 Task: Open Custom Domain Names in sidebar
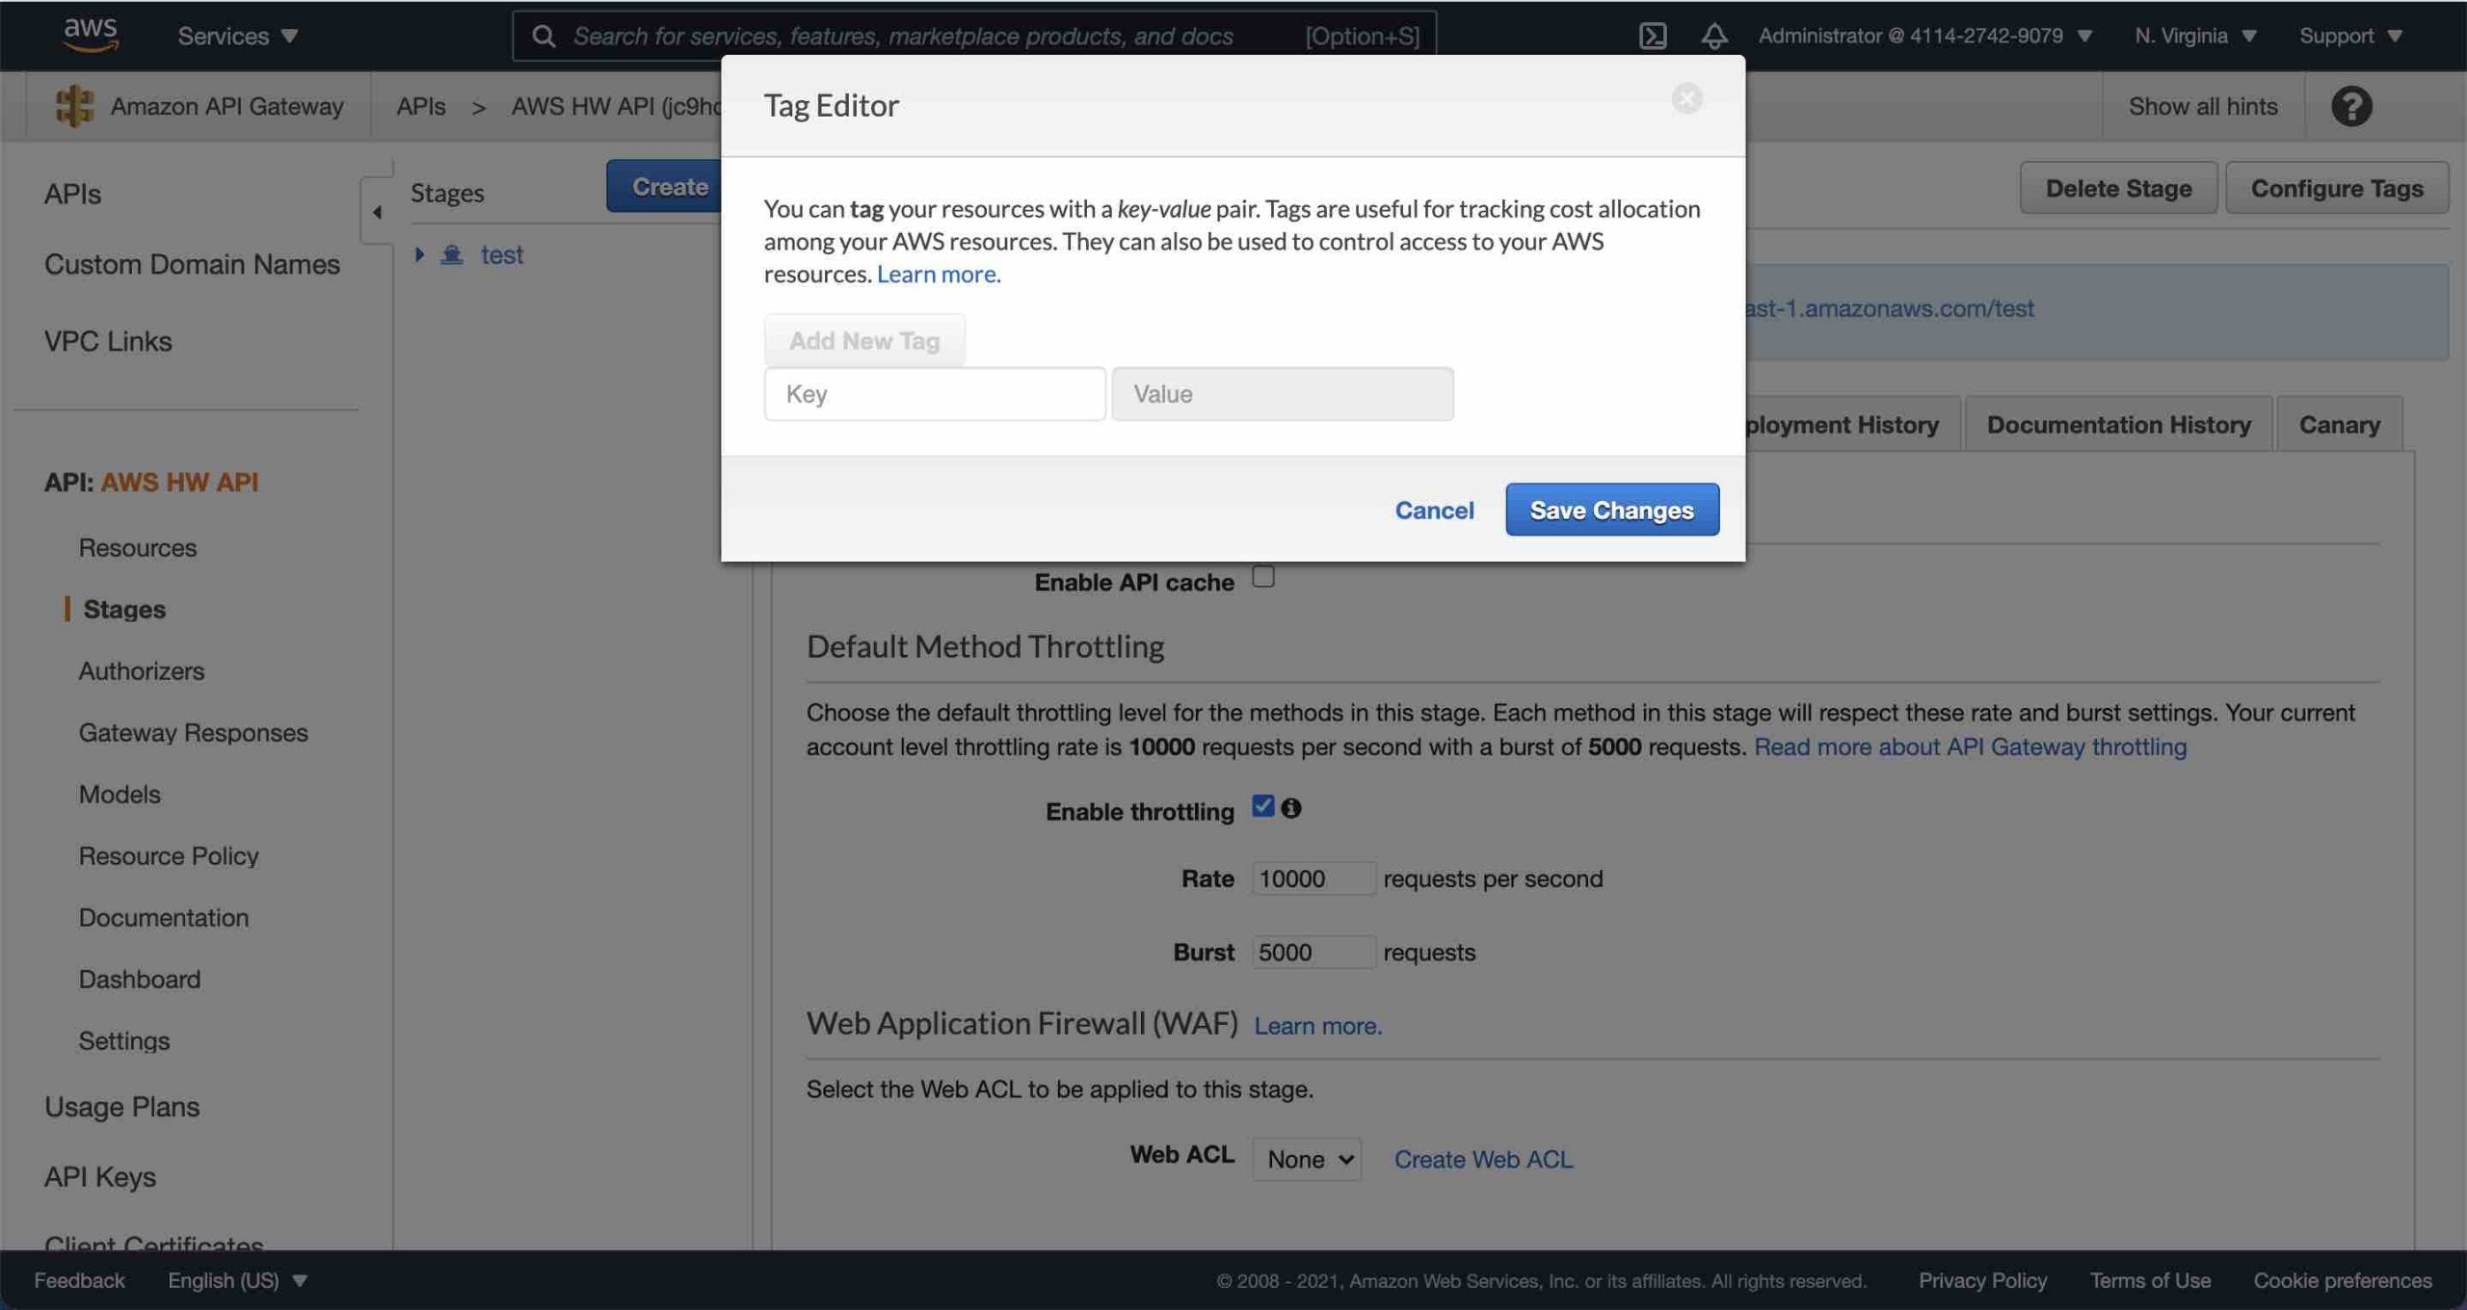pyautogui.click(x=192, y=264)
